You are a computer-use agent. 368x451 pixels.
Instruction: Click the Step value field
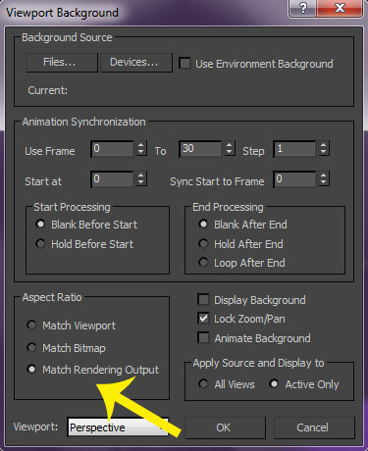coord(294,149)
